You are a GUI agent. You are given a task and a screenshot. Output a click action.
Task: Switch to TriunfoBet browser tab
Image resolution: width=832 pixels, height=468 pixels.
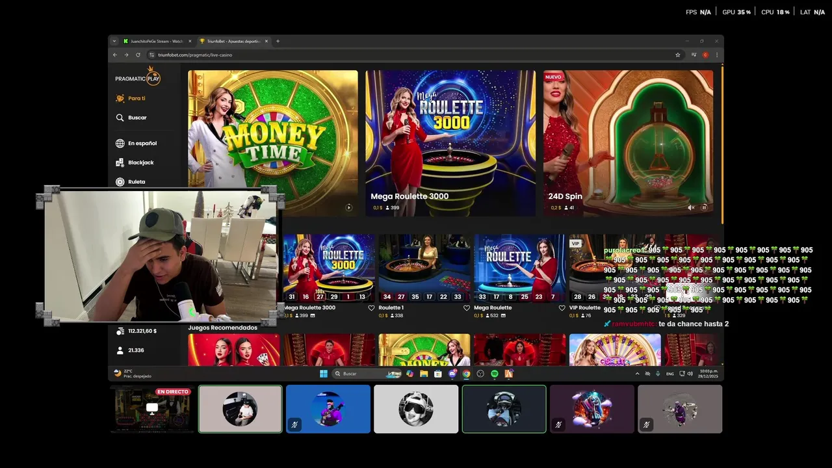pos(233,41)
